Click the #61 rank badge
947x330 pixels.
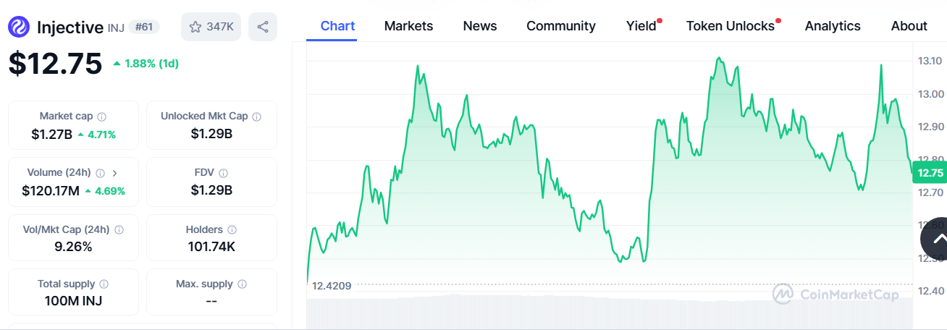click(145, 27)
